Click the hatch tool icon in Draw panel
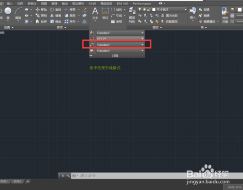 pos(27,21)
